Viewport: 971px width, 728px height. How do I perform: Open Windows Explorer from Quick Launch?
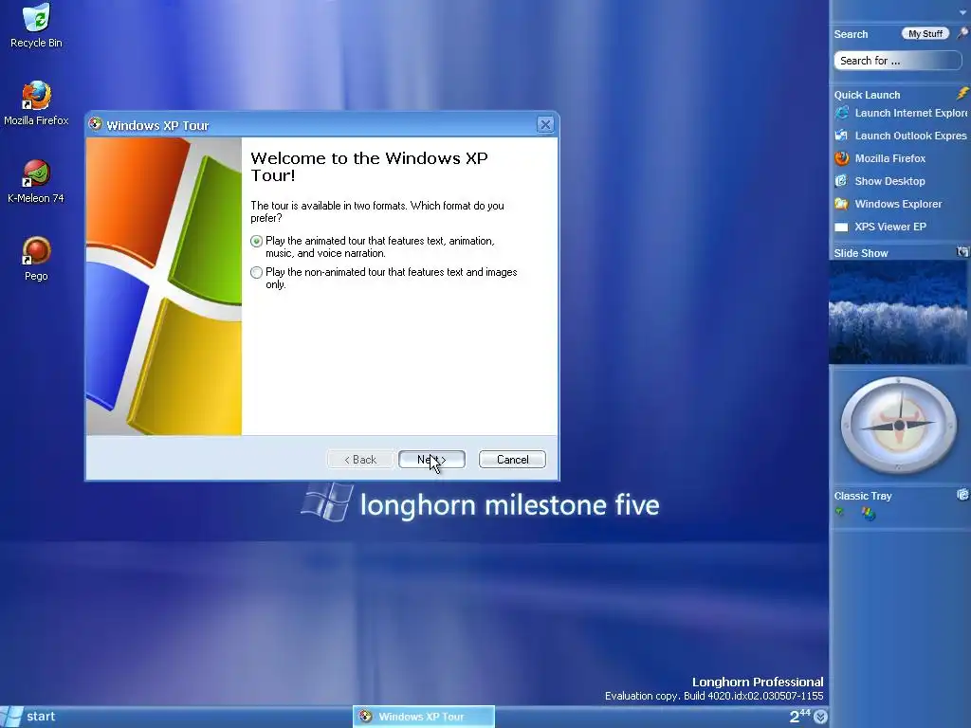888,204
